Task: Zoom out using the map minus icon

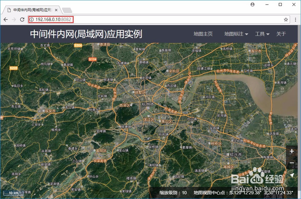Action: pos(292,163)
